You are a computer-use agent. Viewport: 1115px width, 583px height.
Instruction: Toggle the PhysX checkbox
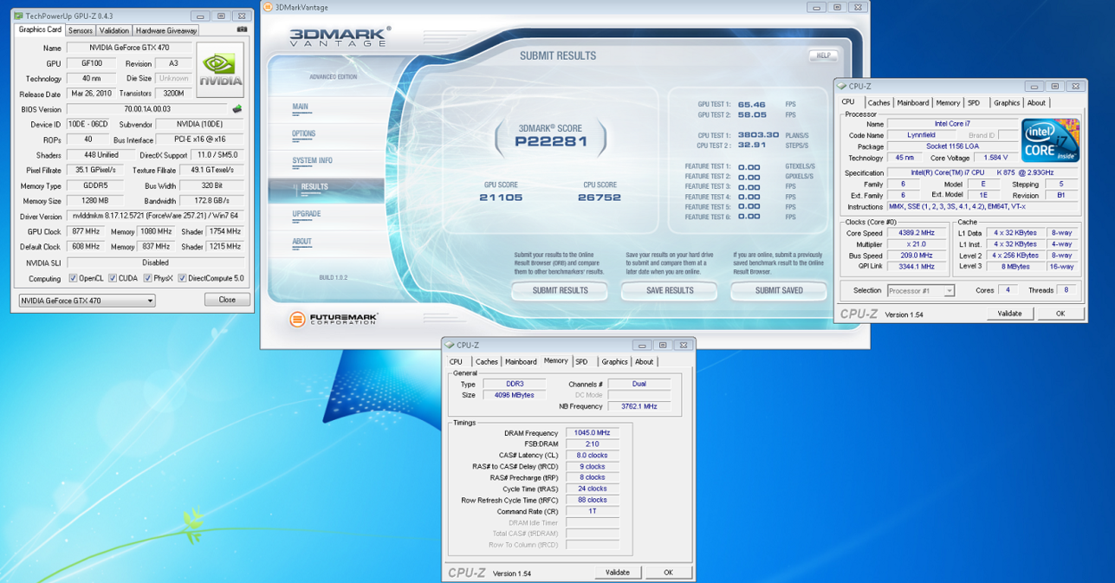(x=147, y=279)
